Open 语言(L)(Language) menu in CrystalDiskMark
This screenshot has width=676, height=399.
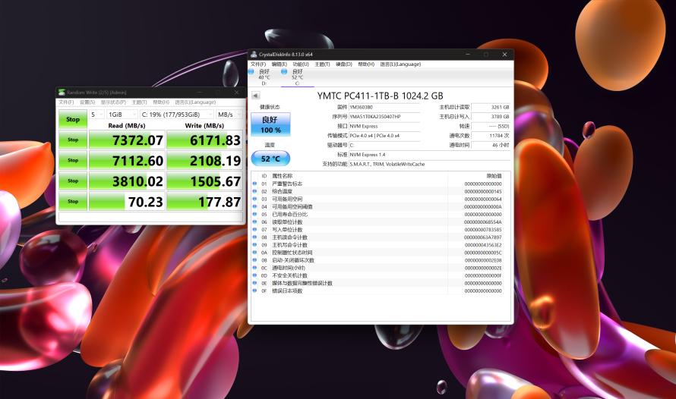click(195, 102)
